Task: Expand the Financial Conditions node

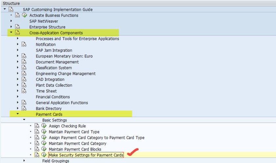Action: [x=18, y=97]
